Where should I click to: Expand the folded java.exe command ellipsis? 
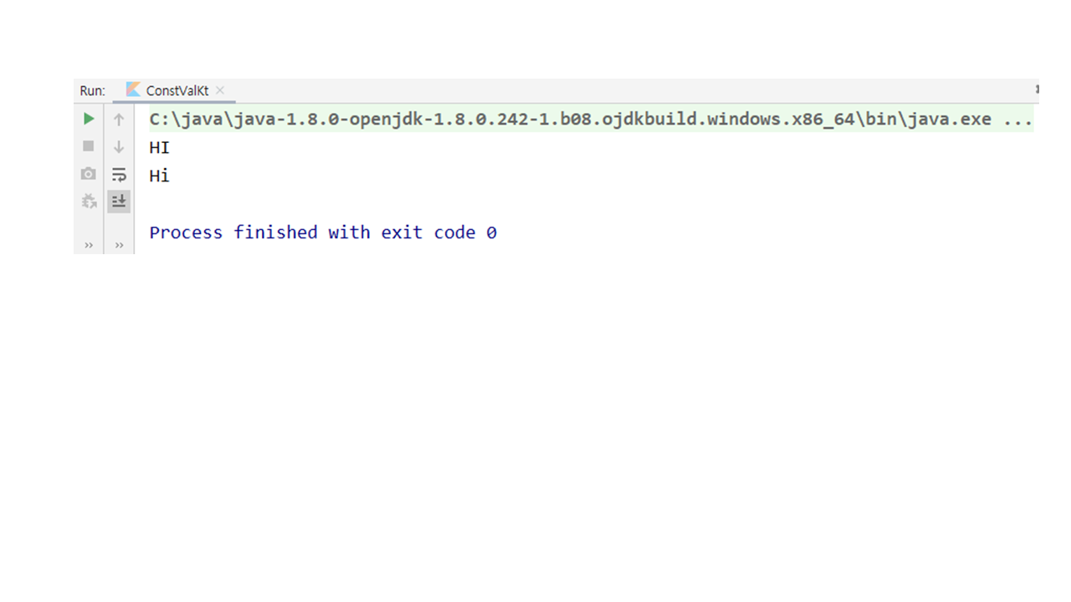pyautogui.click(x=1017, y=120)
